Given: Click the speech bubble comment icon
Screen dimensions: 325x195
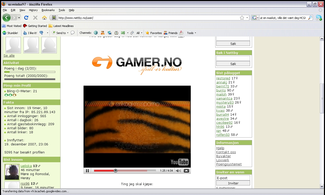Looking at the screenshot, I should pos(72,33).
